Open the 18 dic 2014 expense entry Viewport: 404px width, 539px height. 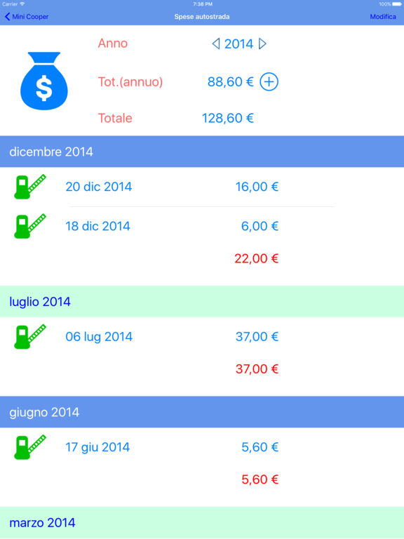pos(202,226)
